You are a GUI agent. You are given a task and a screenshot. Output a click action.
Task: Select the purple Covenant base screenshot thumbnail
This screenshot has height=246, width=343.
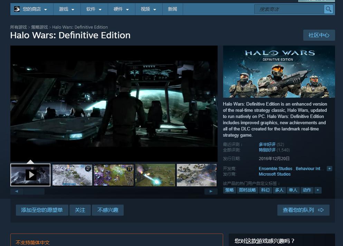click(114, 175)
